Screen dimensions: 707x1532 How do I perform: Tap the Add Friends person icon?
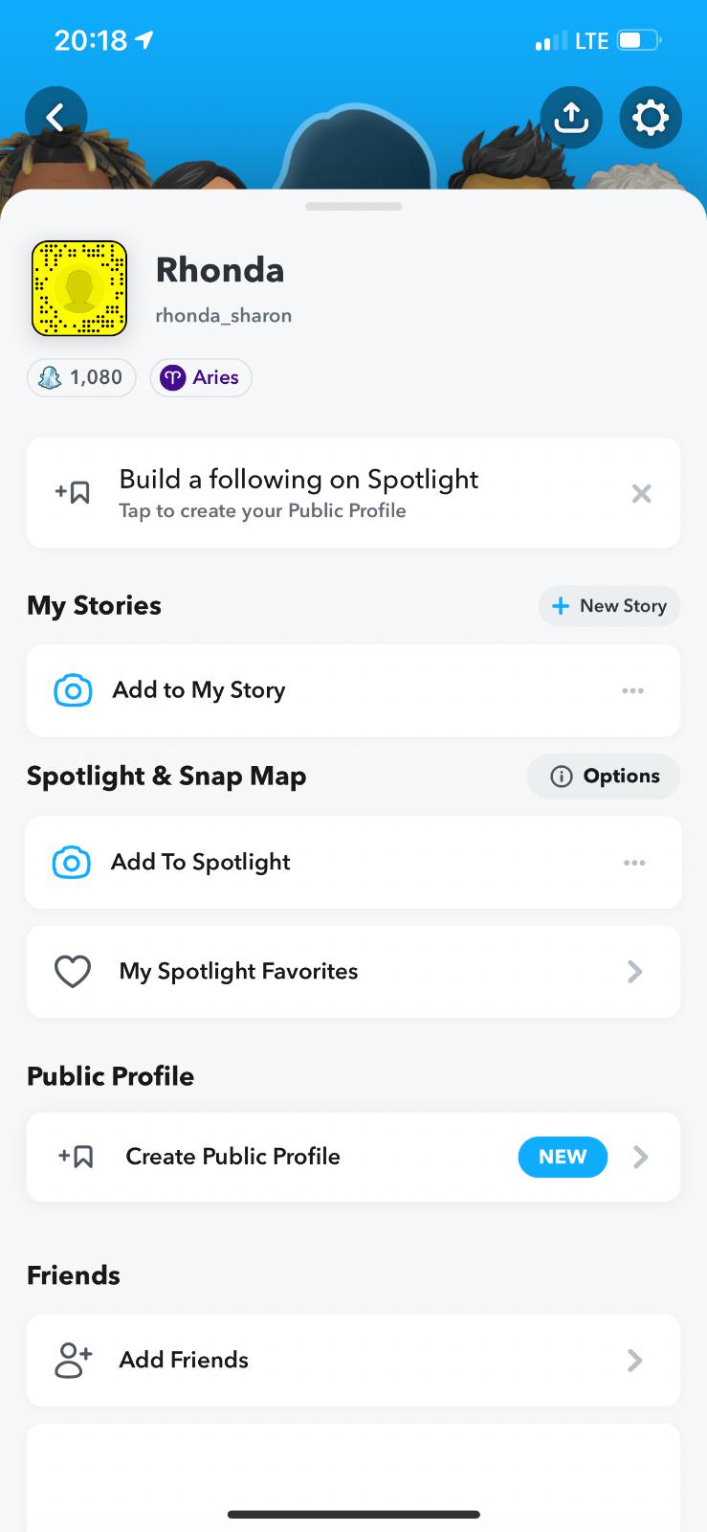tap(73, 1360)
